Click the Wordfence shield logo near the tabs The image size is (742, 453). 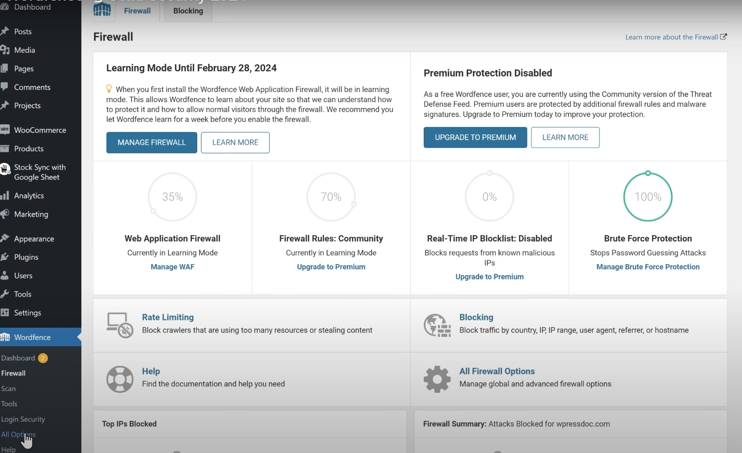click(x=102, y=10)
